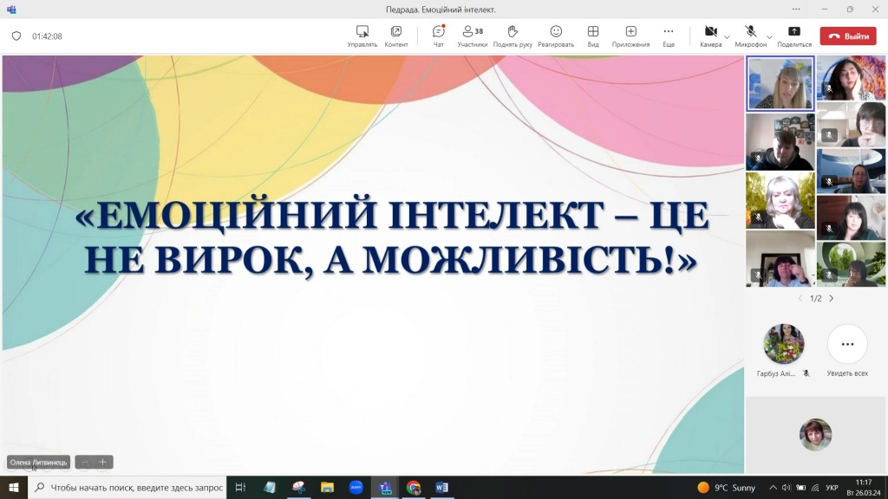The width and height of the screenshot is (888, 499).
Task: Open clock and date 11:17 in tray
Action: (864, 487)
